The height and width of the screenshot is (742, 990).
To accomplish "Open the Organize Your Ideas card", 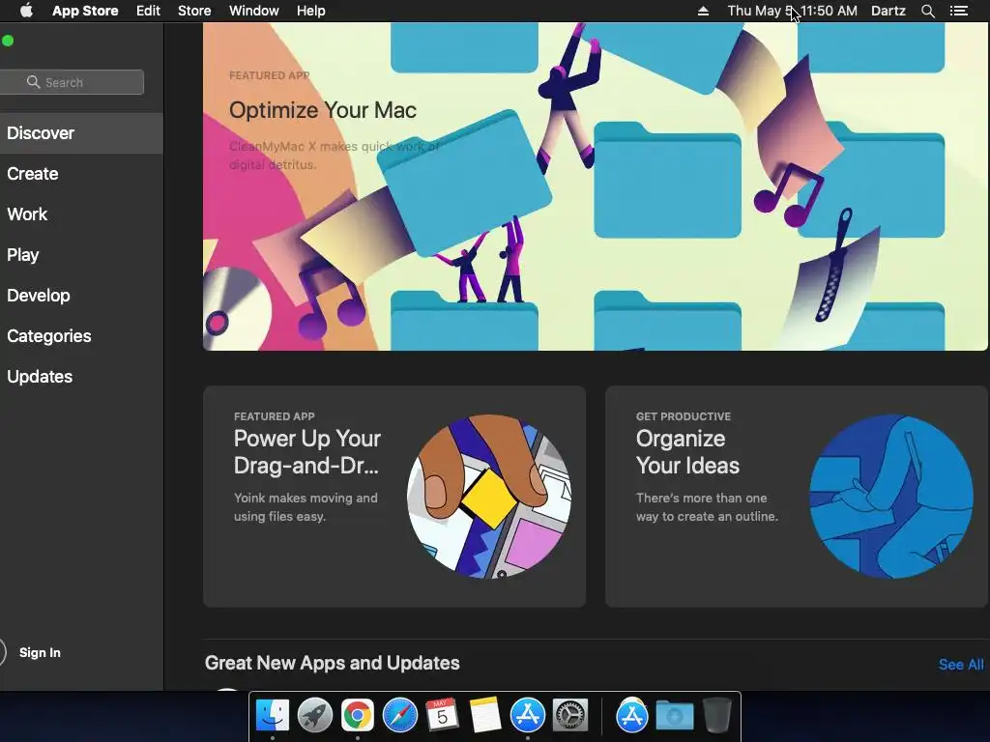I will [x=797, y=497].
